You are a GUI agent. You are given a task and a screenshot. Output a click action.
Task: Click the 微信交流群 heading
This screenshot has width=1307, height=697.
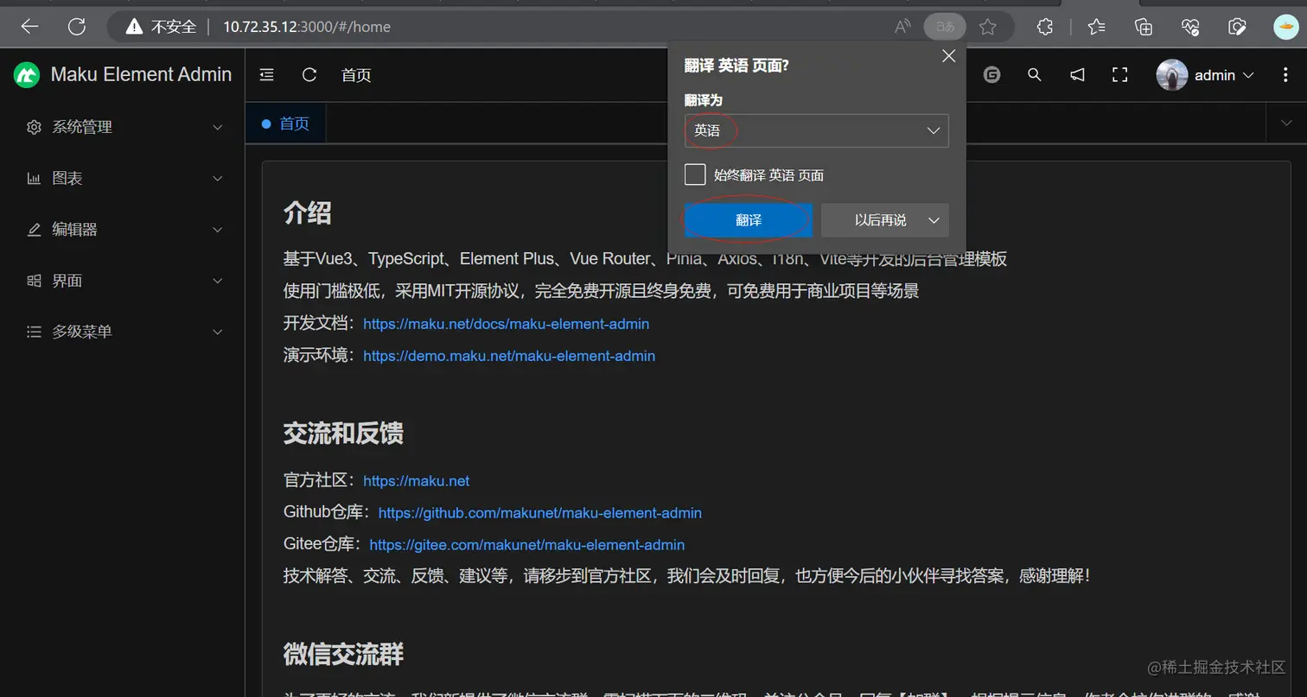click(x=343, y=654)
